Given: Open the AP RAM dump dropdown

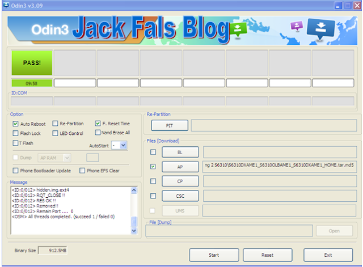Looking at the screenshot, I should click(67, 158).
